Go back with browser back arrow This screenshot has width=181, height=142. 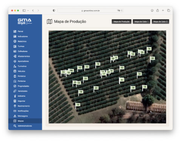pos(33,11)
